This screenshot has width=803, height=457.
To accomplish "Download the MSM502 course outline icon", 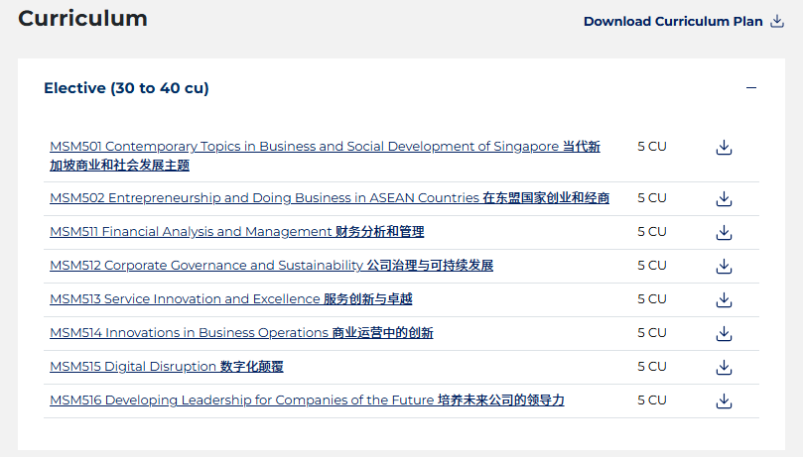I will (x=724, y=198).
